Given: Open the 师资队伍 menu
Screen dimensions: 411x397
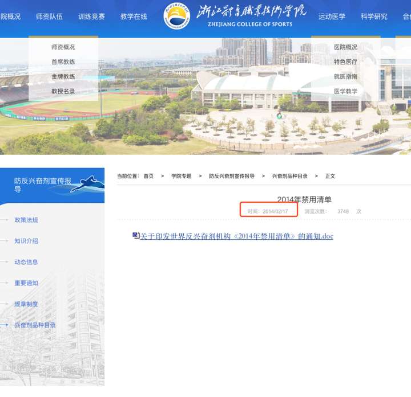Looking at the screenshot, I should tap(49, 17).
